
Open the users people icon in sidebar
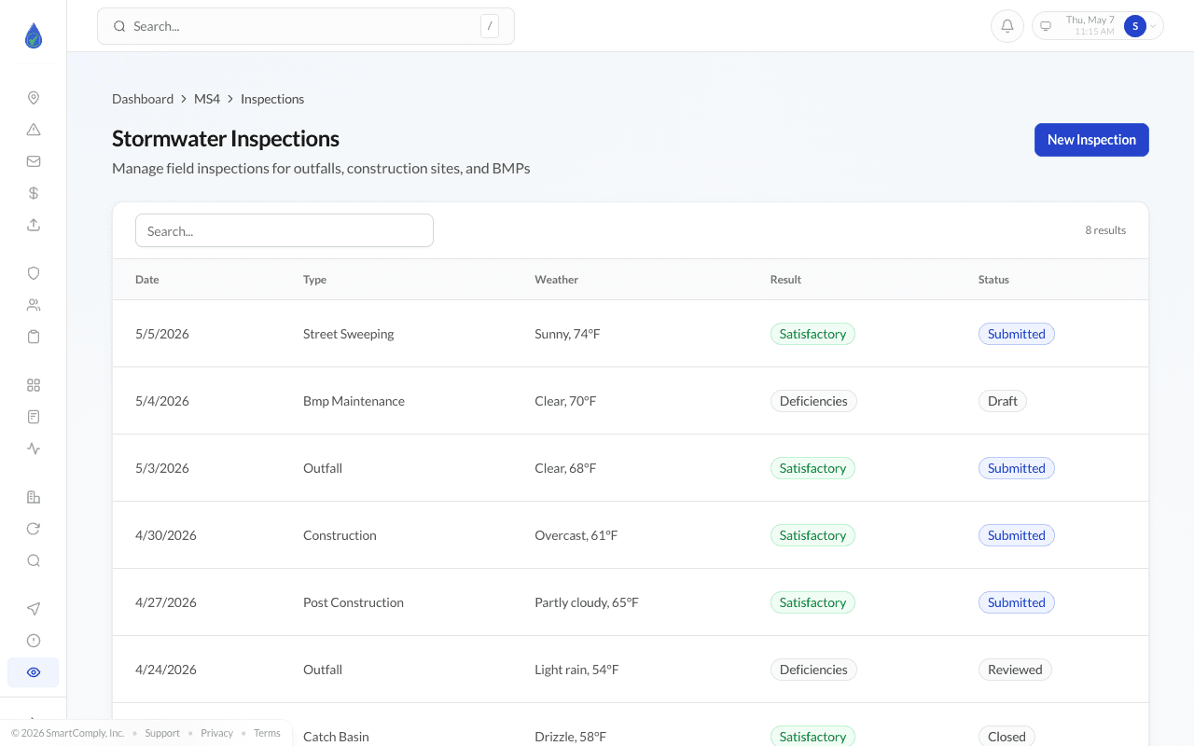[34, 305]
